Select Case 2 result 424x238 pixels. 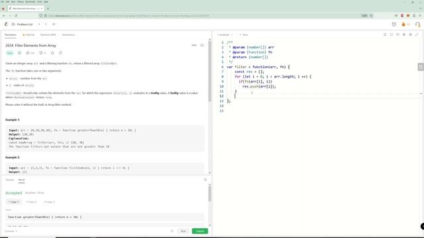pyautogui.click(x=31, y=202)
